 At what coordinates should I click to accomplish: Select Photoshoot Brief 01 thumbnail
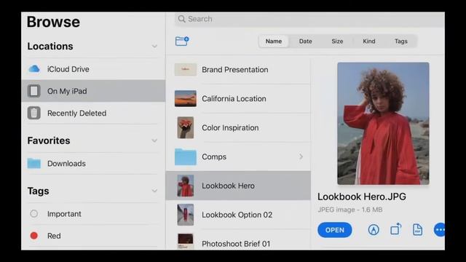pyautogui.click(x=186, y=241)
